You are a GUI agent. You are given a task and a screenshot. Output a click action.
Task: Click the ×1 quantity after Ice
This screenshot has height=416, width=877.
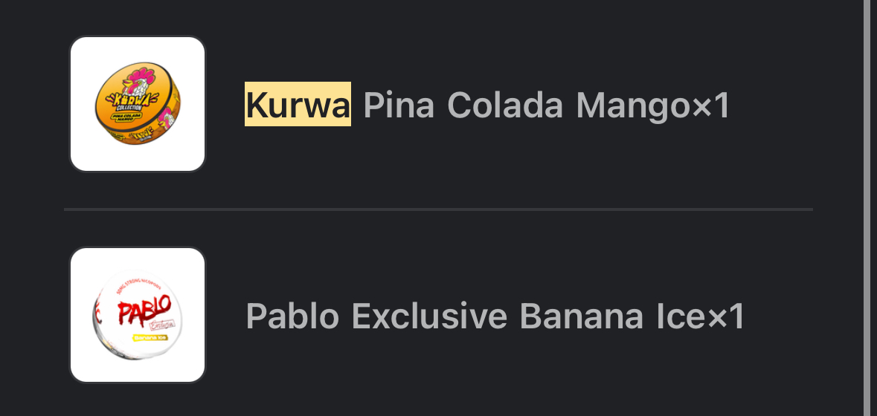(x=726, y=316)
